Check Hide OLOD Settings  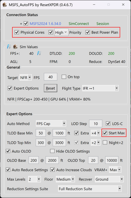pos(52,151)
